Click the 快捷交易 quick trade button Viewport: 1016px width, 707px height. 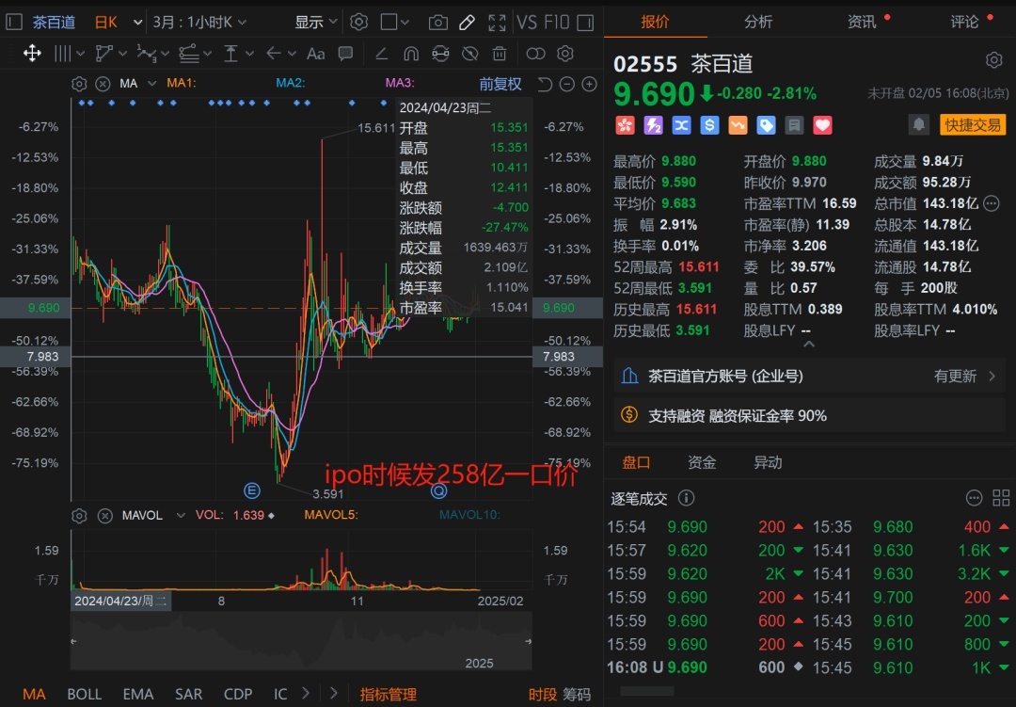tap(973, 124)
